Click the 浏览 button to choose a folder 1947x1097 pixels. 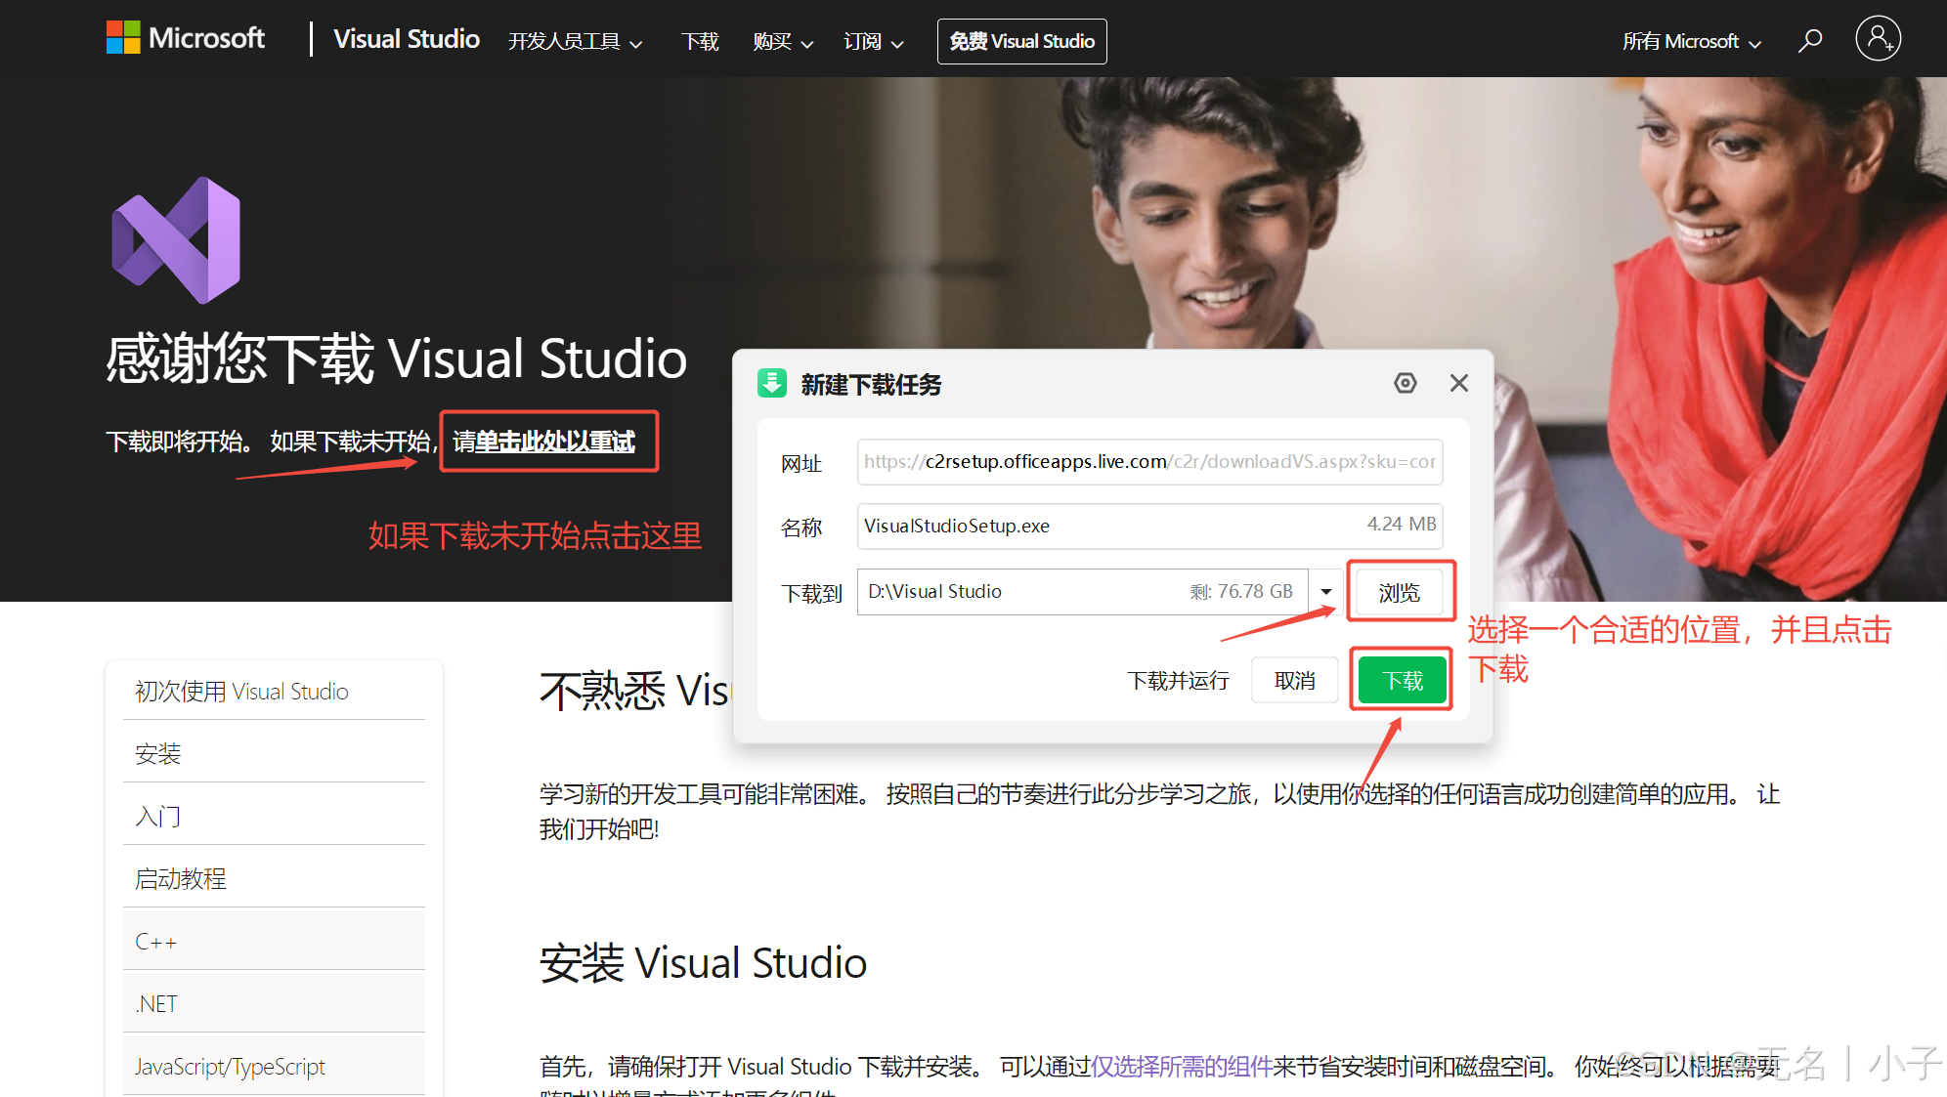tap(1400, 591)
